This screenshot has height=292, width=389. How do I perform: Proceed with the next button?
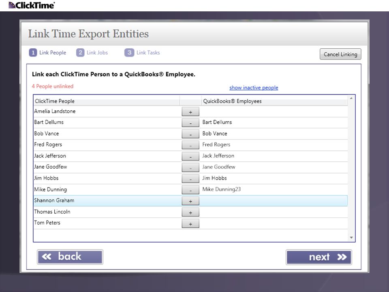319,257
